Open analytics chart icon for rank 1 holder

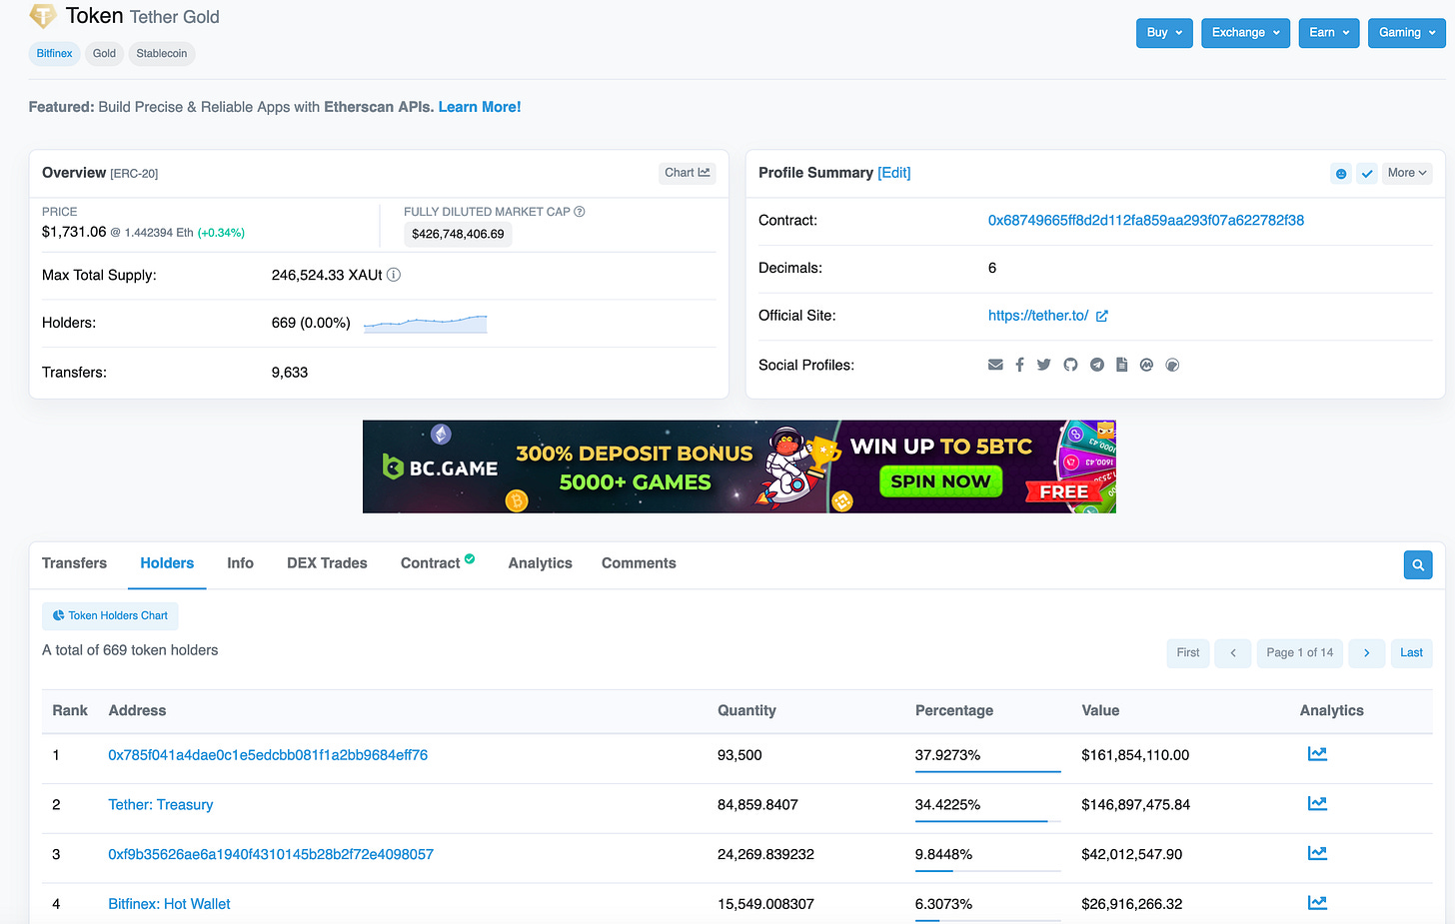click(x=1317, y=754)
